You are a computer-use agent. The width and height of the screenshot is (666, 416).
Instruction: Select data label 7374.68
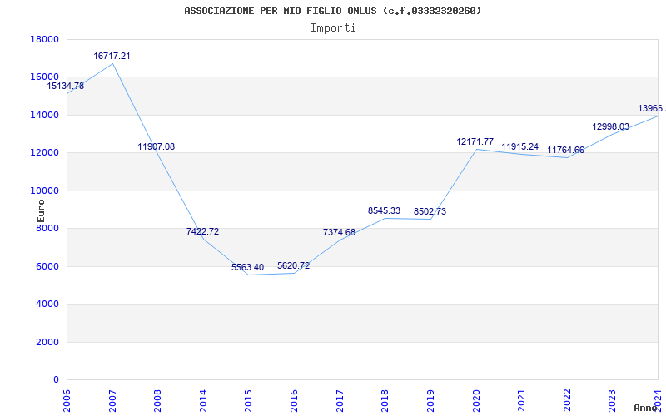(x=339, y=232)
